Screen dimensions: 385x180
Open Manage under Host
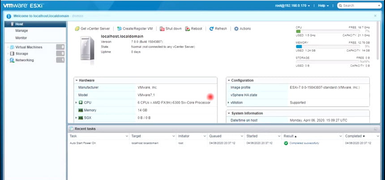(21, 31)
